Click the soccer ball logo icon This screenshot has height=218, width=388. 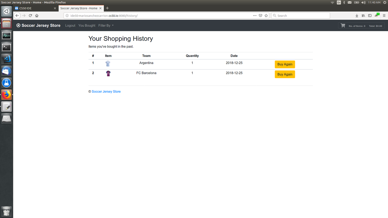(18, 26)
